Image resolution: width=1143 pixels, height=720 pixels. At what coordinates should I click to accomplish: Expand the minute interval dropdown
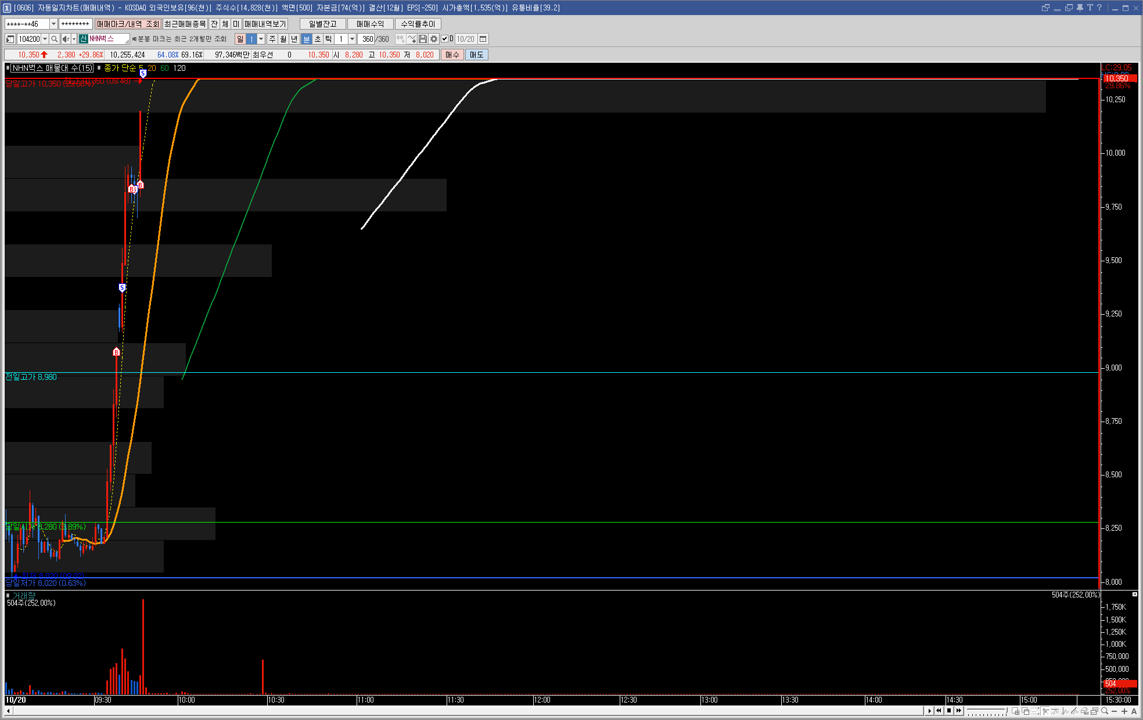pos(352,39)
